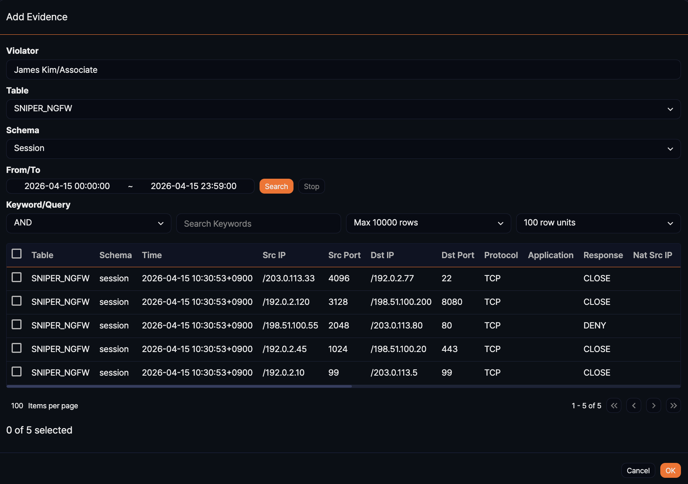Check the row with DENY response
Screen dimensions: 688x484
[17, 324]
